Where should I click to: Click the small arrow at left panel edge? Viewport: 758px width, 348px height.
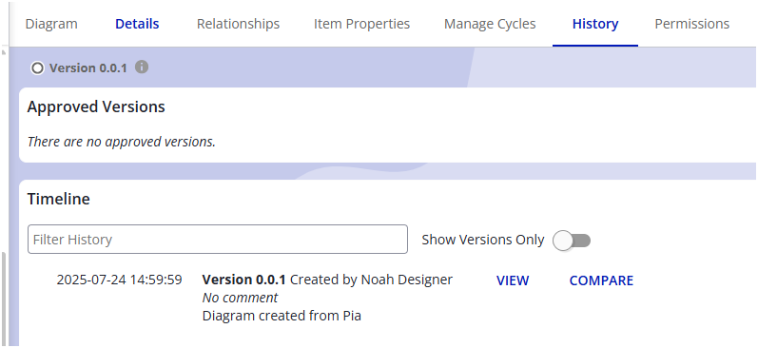click(x=4, y=51)
